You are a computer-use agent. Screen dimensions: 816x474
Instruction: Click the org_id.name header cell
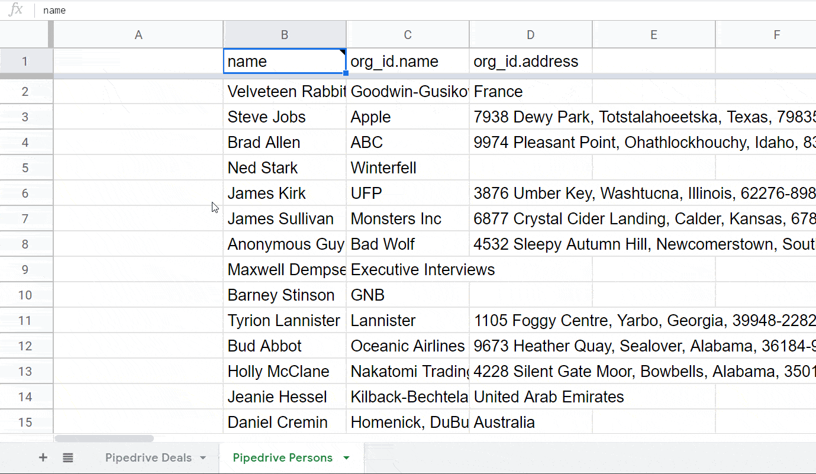(407, 62)
